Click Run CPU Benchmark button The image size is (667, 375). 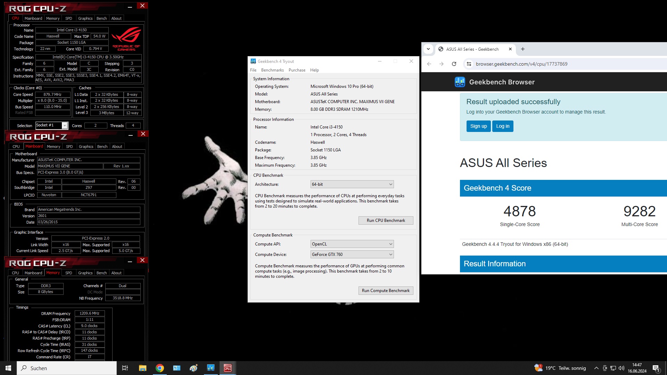click(x=386, y=220)
